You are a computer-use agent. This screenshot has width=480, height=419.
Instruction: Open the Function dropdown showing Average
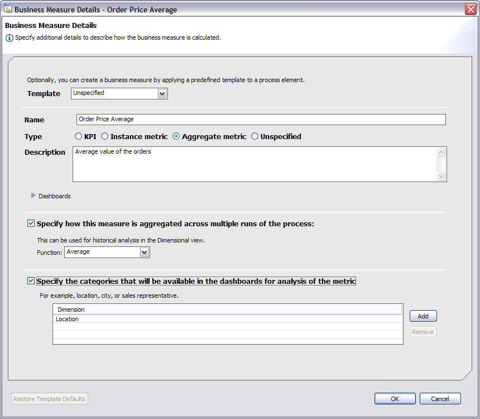145,253
